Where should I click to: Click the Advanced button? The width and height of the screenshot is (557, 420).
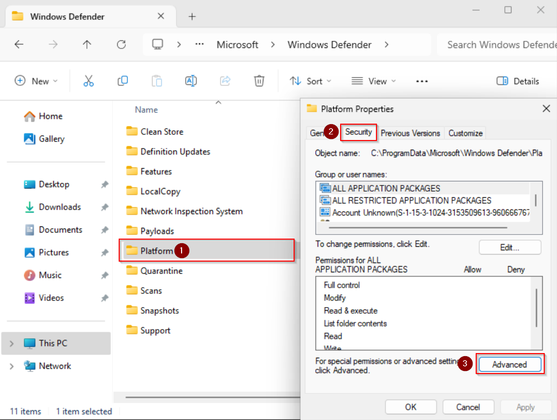[510, 364]
